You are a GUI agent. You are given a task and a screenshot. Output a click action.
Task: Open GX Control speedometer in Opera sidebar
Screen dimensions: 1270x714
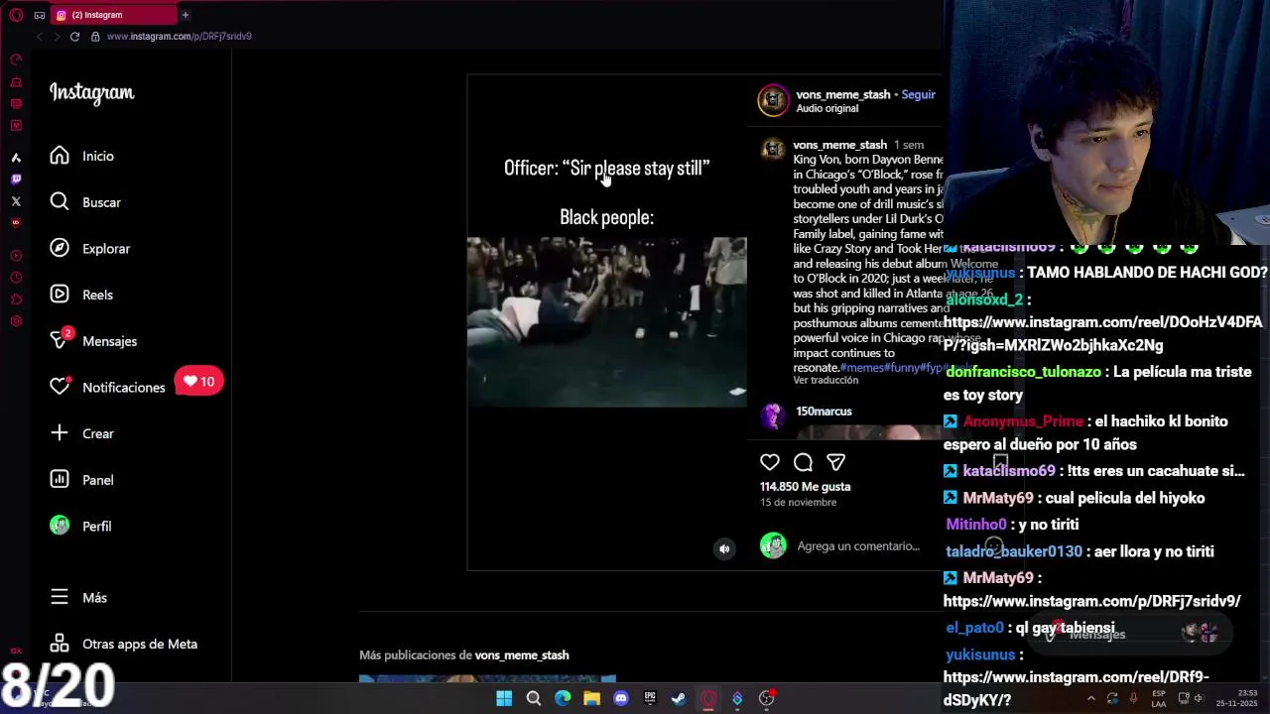click(16, 60)
